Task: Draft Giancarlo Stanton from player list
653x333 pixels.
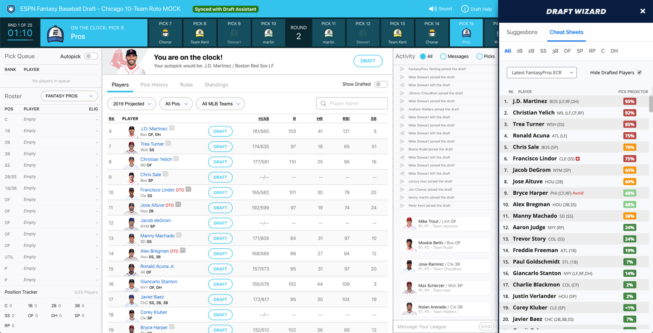Action: point(220,284)
